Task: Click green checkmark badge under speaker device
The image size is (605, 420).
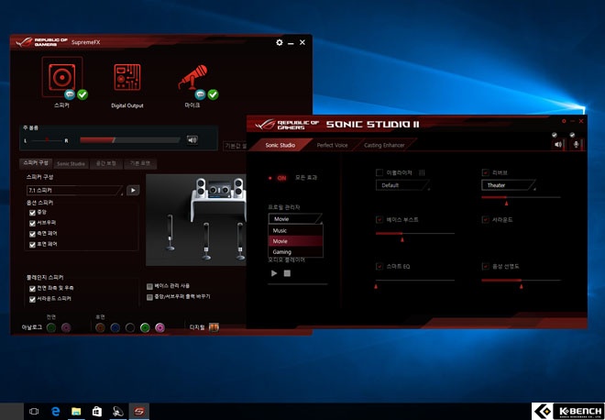Action: pyautogui.click(x=82, y=94)
